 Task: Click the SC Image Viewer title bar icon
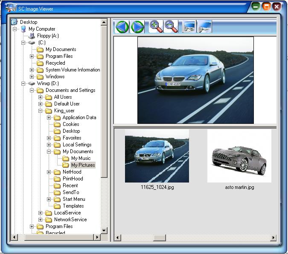tap(11, 7)
